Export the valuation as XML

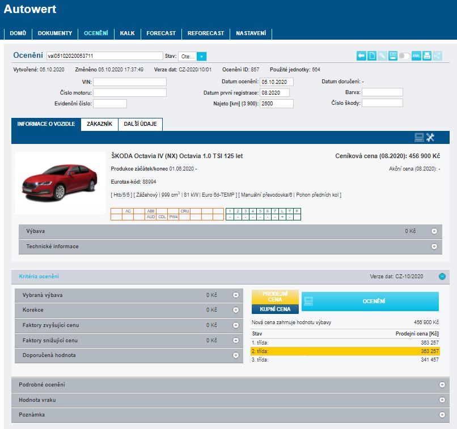point(416,56)
